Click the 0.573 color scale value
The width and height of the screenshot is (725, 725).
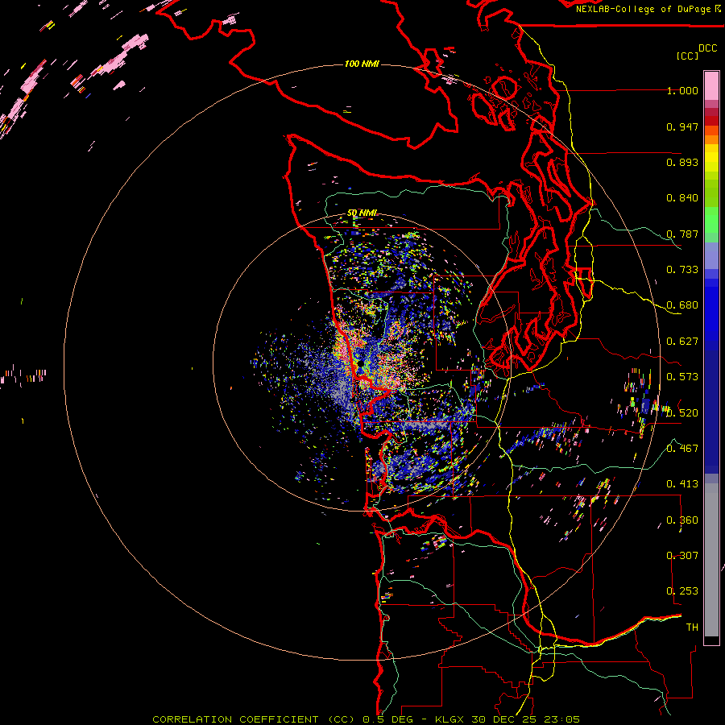click(682, 377)
